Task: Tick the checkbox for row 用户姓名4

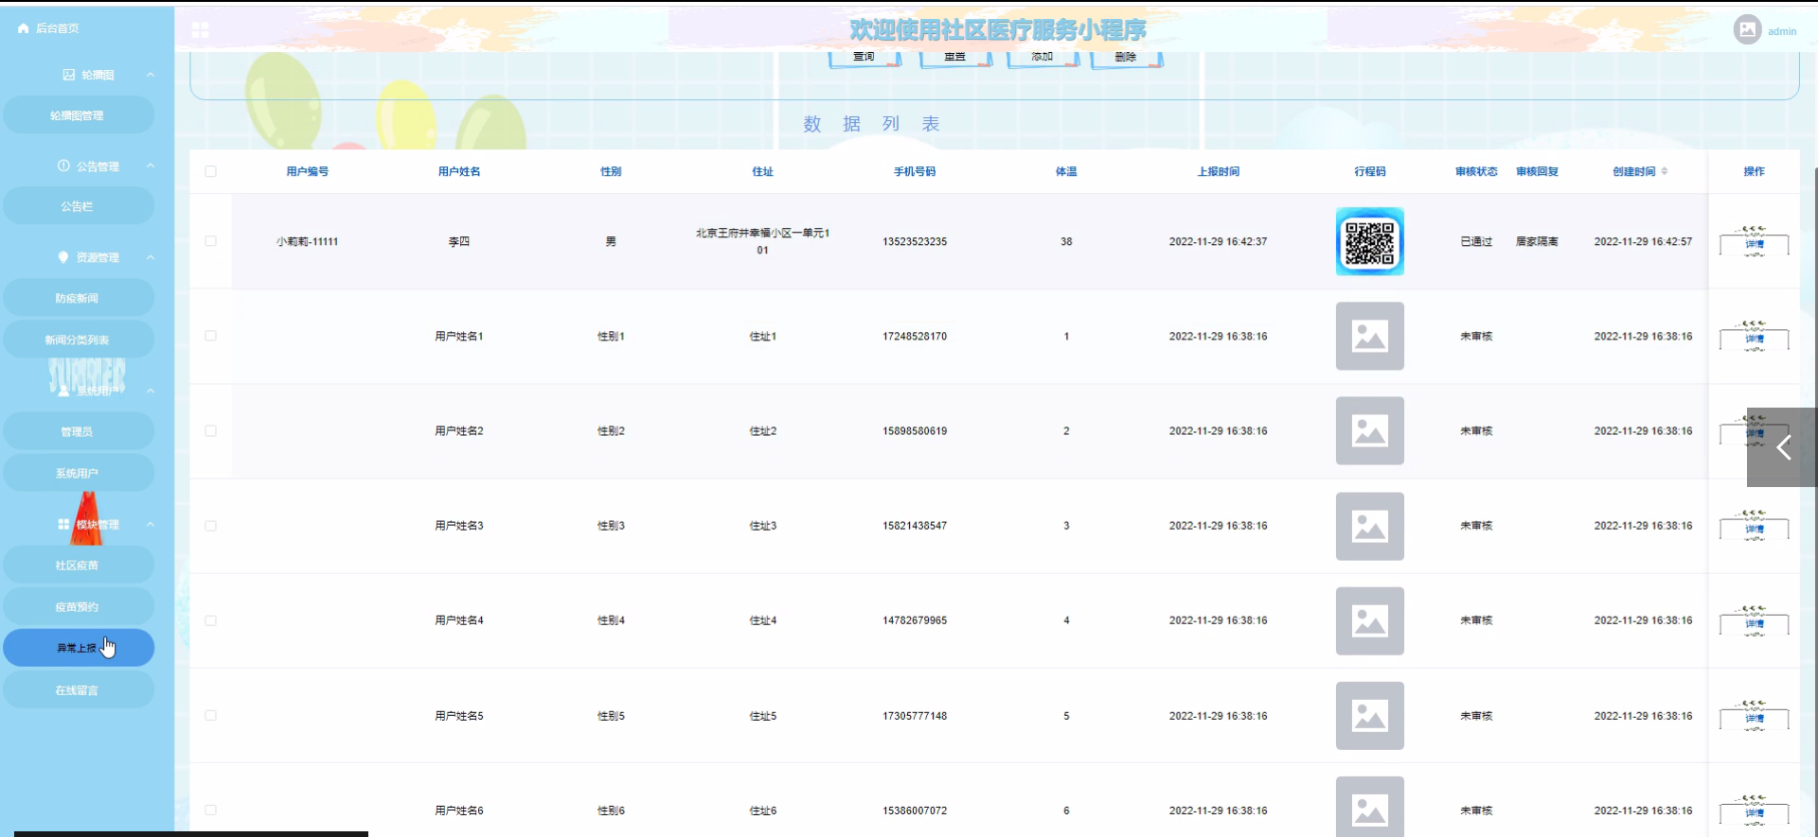Action: coord(210,620)
